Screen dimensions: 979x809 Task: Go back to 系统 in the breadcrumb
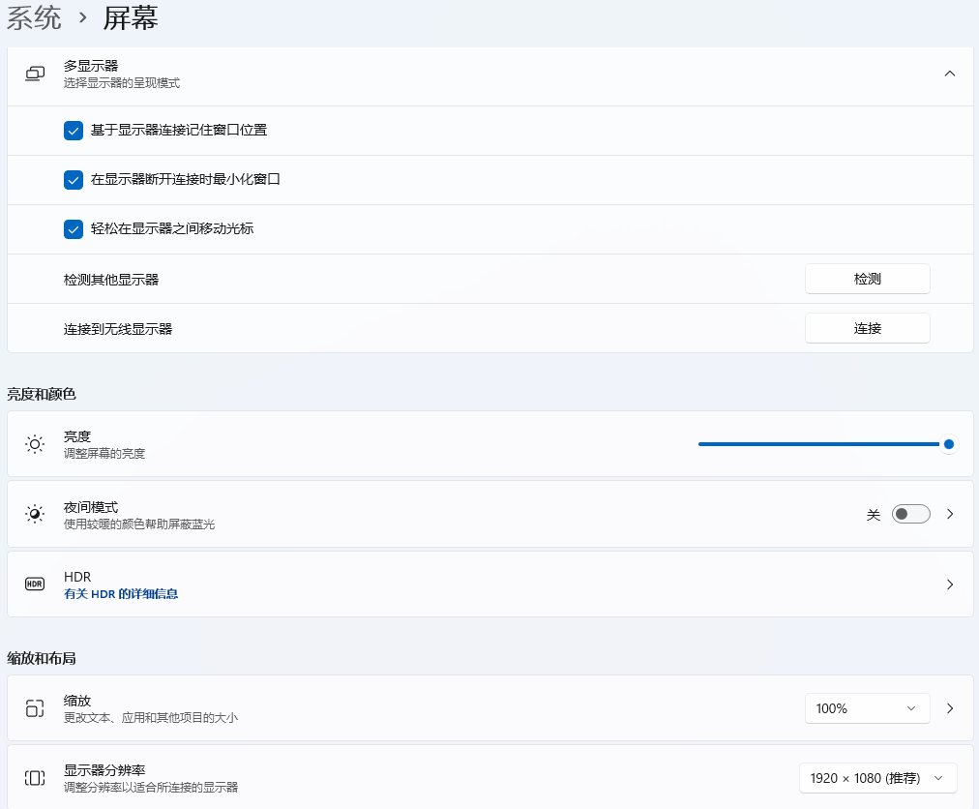pos(35,17)
